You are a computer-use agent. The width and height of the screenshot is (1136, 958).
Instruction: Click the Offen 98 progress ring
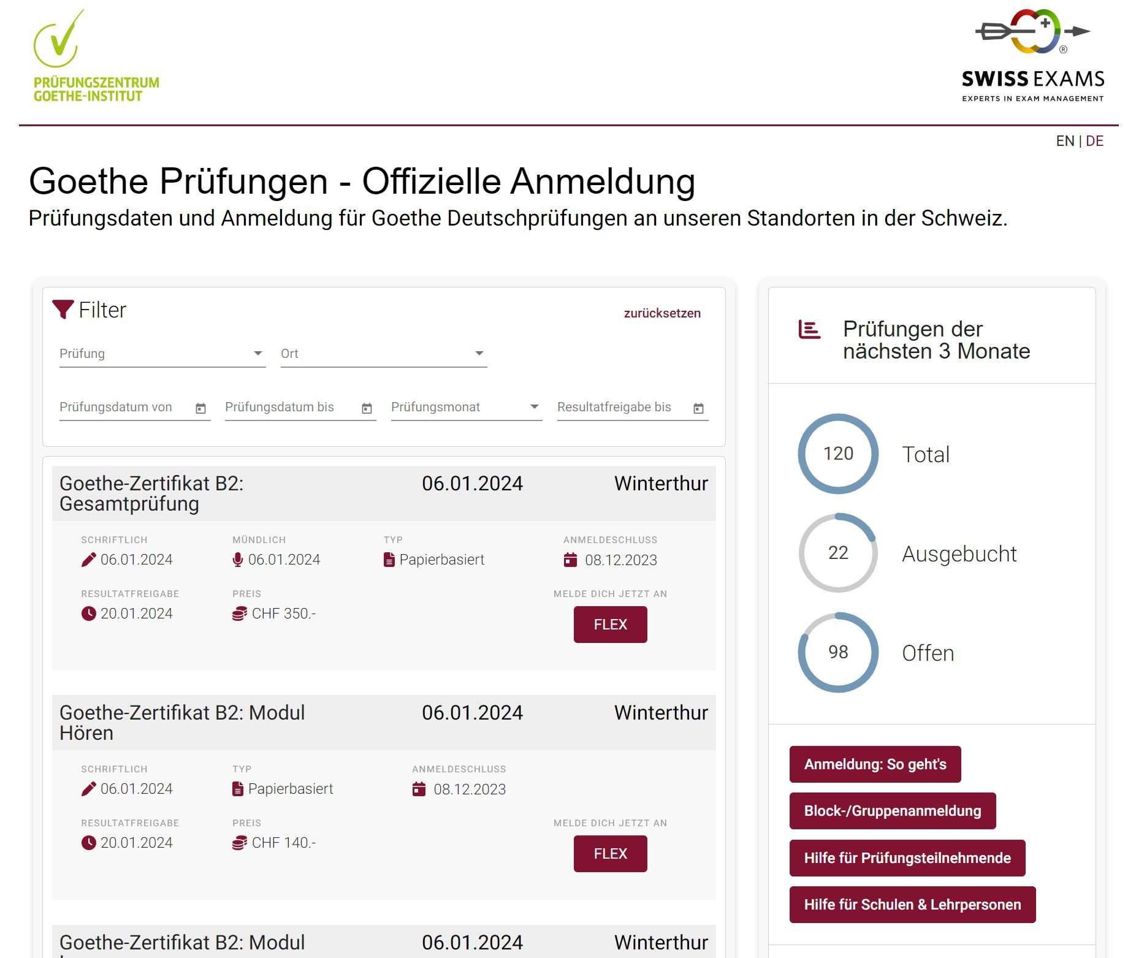[x=838, y=652]
